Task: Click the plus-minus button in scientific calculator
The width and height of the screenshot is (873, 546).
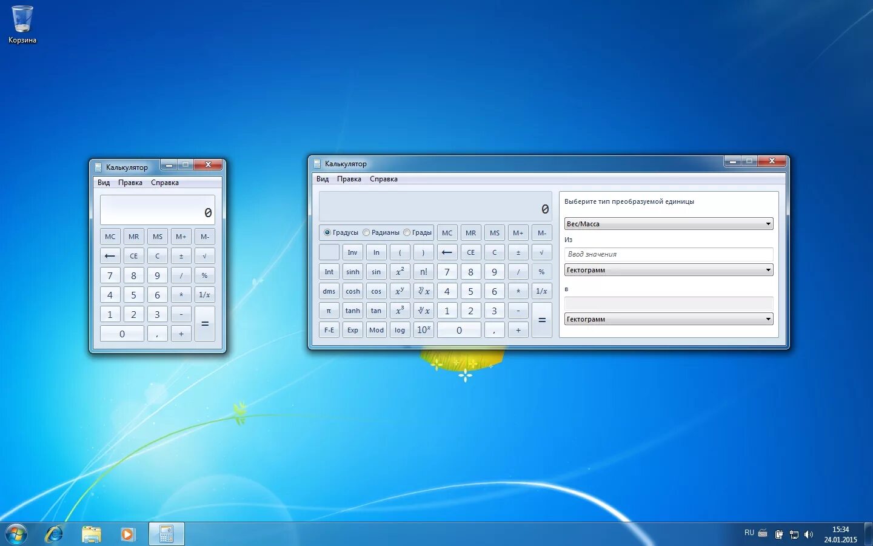Action: pyautogui.click(x=518, y=252)
